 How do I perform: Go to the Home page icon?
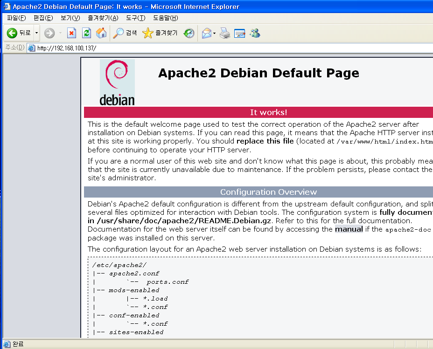point(101,33)
